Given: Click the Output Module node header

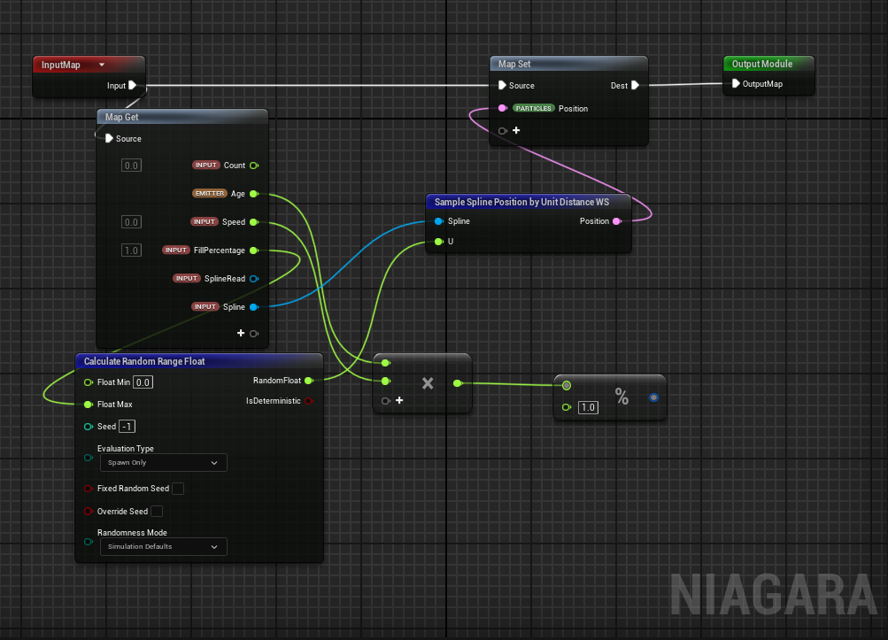Looking at the screenshot, I should pyautogui.click(x=762, y=64).
